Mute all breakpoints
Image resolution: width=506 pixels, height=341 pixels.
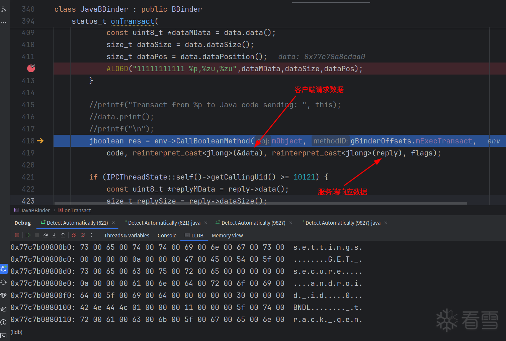tap(83, 235)
